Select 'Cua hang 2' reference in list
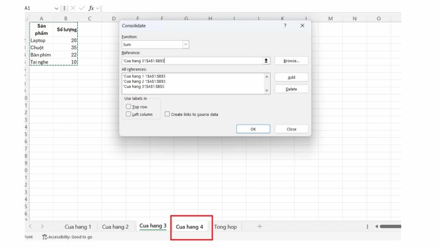This screenshot has width=441, height=248. point(144,81)
